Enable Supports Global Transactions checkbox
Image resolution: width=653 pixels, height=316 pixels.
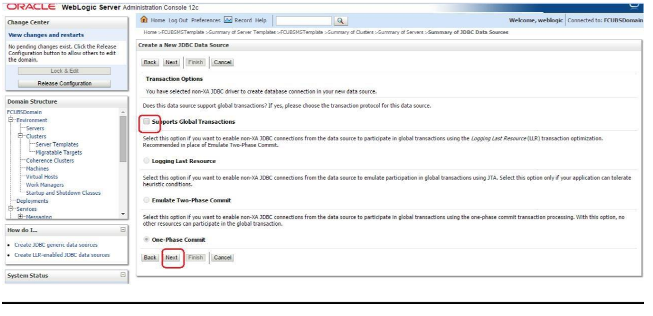146,122
